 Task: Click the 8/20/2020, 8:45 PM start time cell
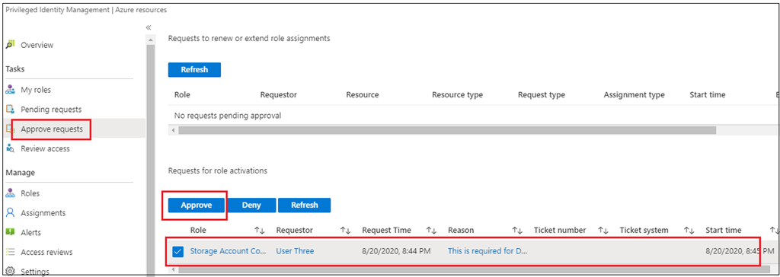(740, 251)
